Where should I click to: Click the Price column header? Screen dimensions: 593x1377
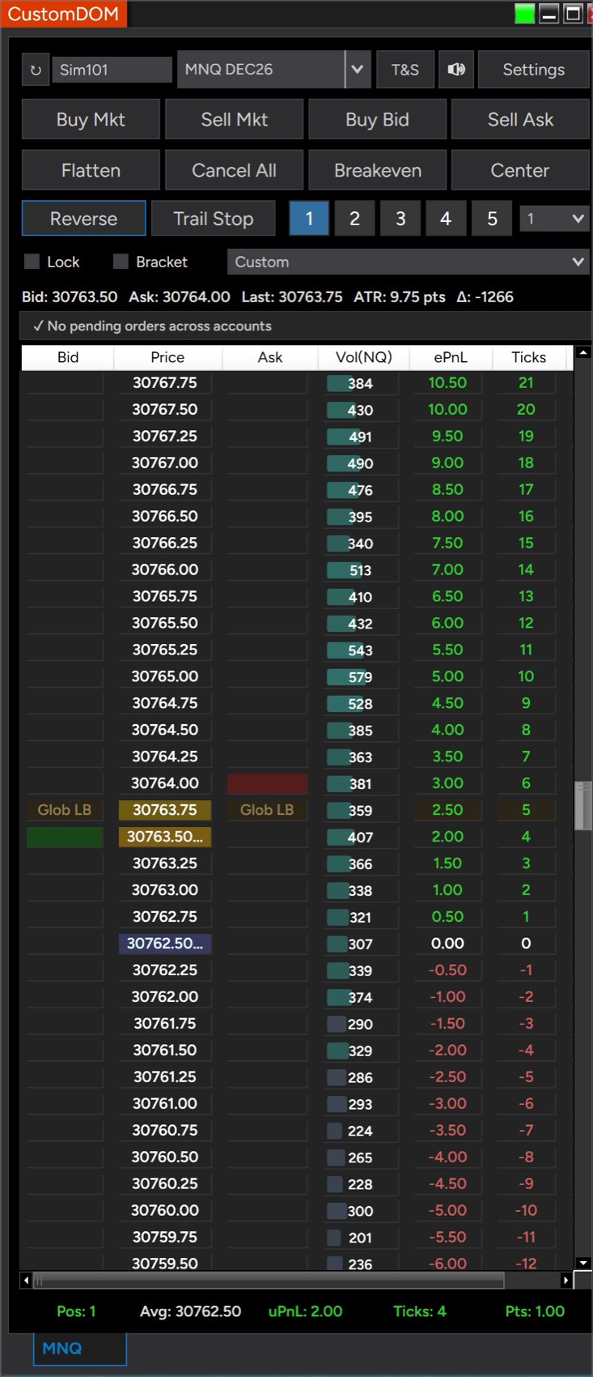167,357
